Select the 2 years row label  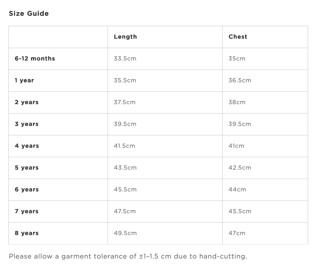[x=27, y=102]
